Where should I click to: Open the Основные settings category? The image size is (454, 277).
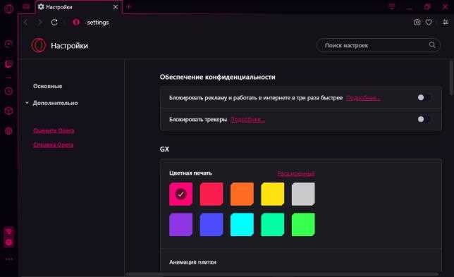(x=48, y=86)
